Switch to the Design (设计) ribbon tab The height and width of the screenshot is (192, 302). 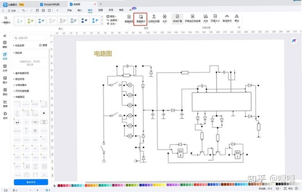click(x=90, y=10)
